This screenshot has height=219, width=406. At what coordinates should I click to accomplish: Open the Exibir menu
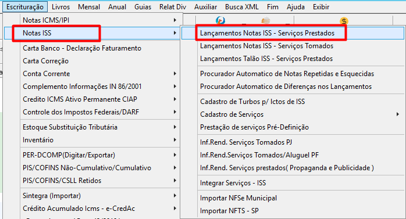tap(321, 7)
